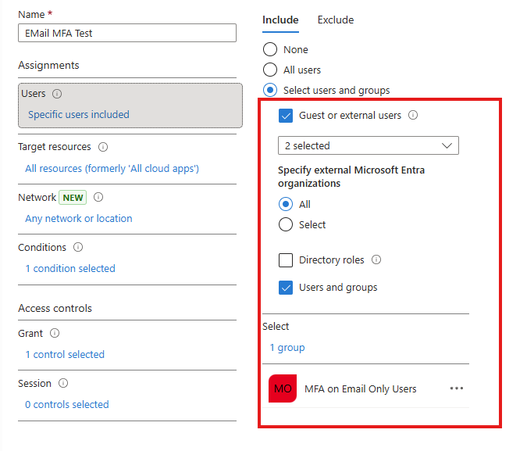The image size is (527, 451).
Task: Open the Include tab
Action: [280, 20]
